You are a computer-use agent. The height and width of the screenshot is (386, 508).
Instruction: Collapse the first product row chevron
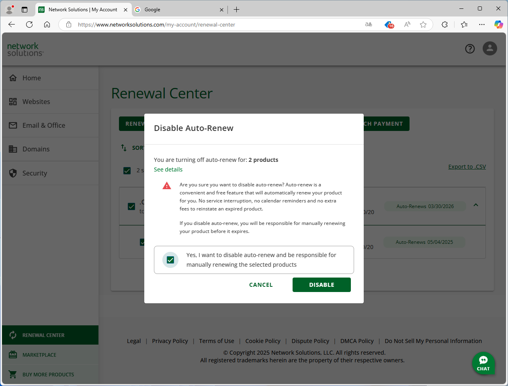tap(476, 205)
